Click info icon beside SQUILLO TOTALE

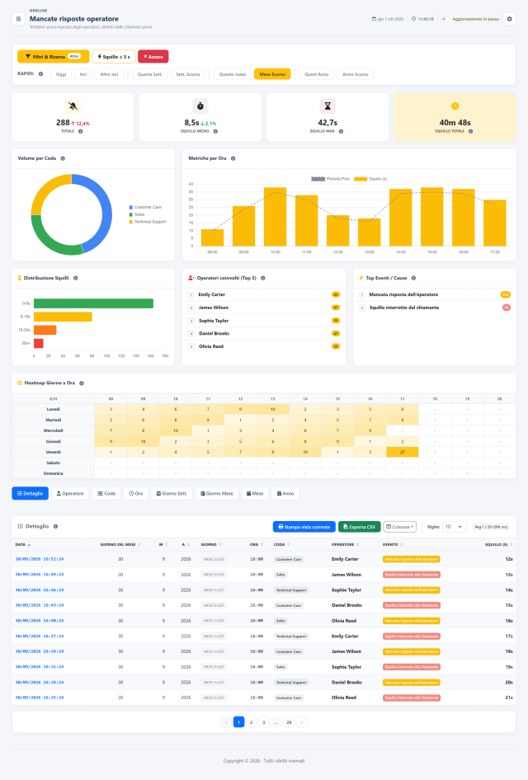tap(471, 132)
